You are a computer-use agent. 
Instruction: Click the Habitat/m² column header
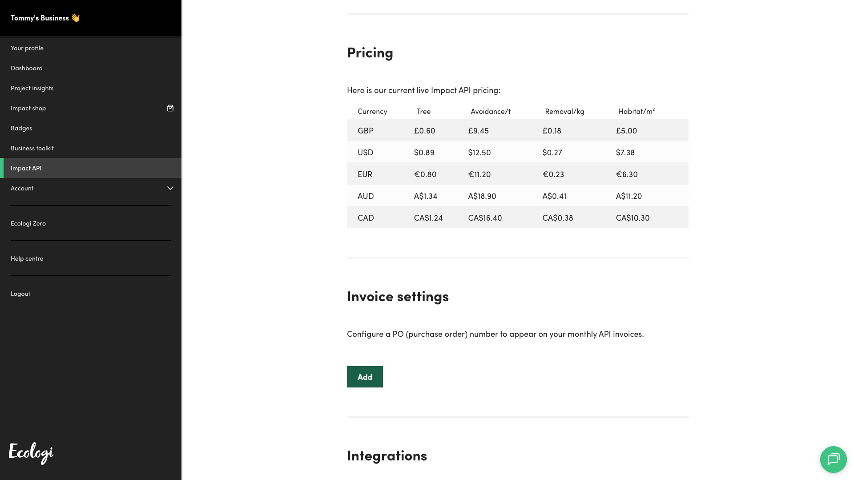click(x=636, y=111)
